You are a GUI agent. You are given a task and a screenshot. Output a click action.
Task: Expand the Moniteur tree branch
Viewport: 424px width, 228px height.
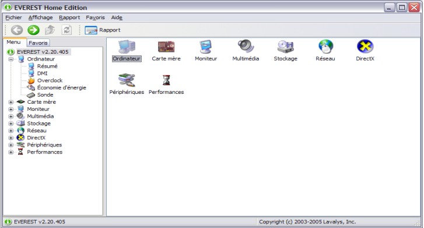(x=11, y=109)
